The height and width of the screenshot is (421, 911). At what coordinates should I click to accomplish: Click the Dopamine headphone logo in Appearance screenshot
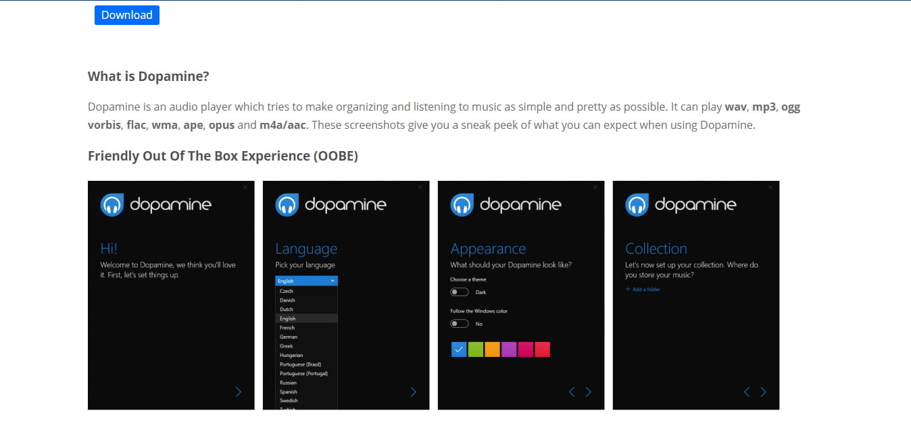tap(462, 205)
